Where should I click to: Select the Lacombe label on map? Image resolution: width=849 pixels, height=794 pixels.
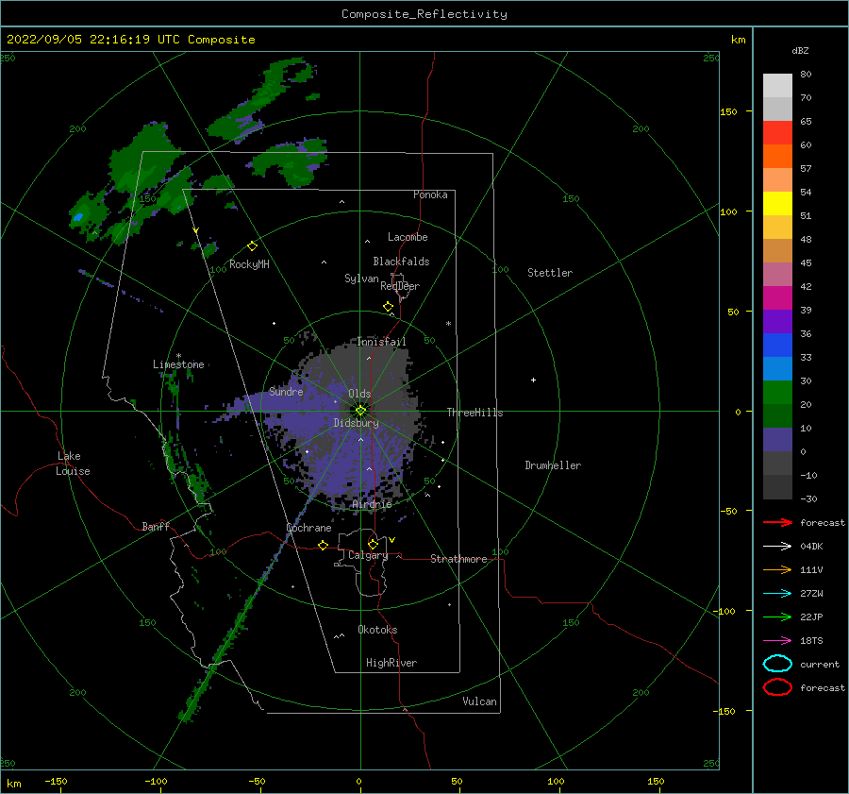(x=408, y=237)
